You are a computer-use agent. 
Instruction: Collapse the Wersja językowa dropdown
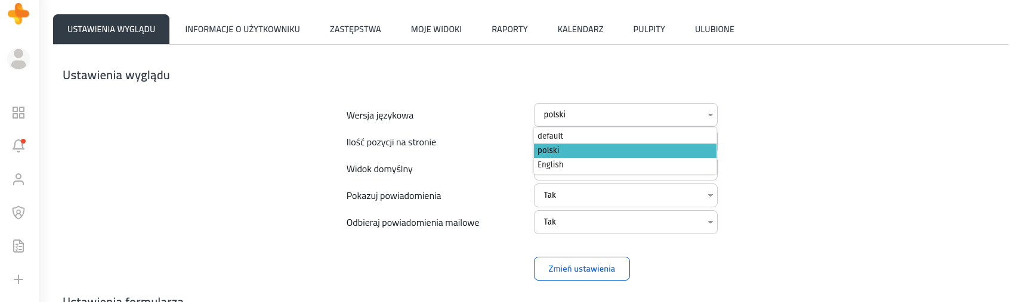point(625,115)
